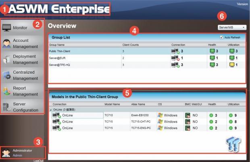Click BMC WebGUI icon for TC715-ENG-PC
The width and height of the screenshot is (250, 162).
pos(187,128)
